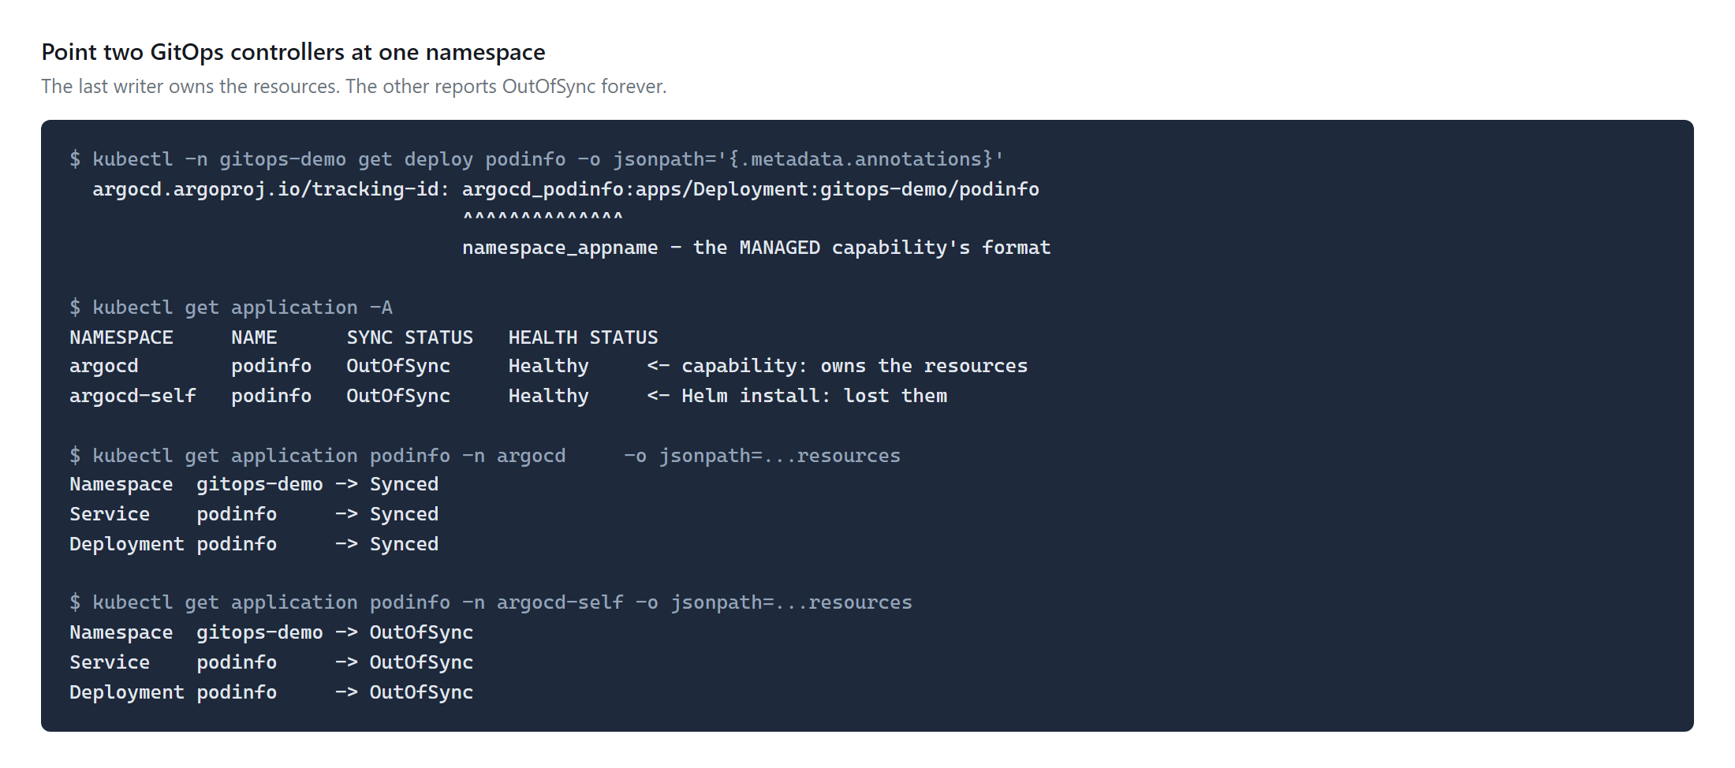Click the "argocd" namespace table row
This screenshot has width=1735, height=768.
548,366
